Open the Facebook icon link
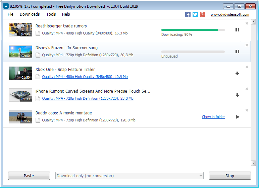 [x=188, y=14]
